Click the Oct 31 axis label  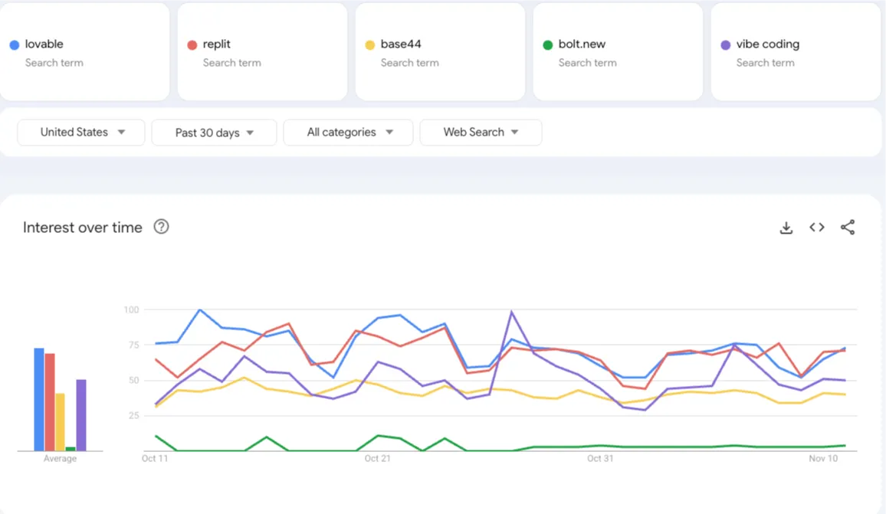coord(600,458)
